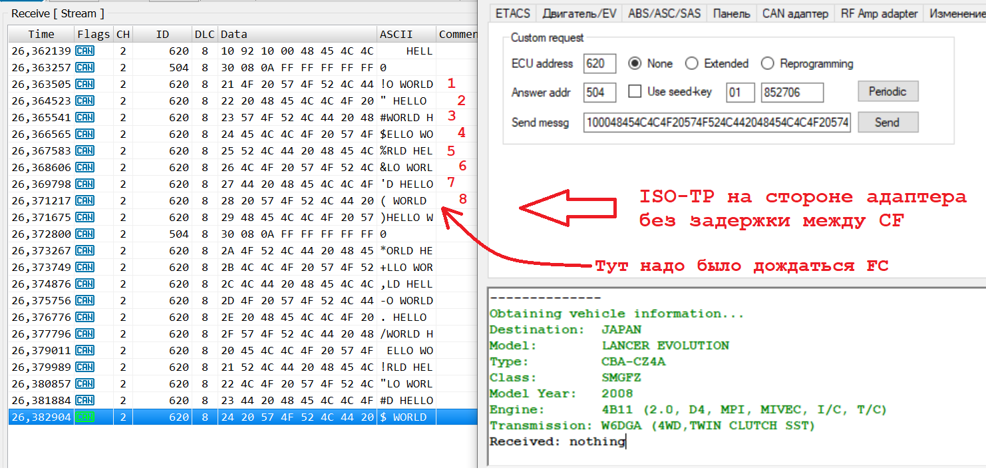Click the CAN flag icon in row 26,365541
The height and width of the screenshot is (470, 986).
(85, 117)
